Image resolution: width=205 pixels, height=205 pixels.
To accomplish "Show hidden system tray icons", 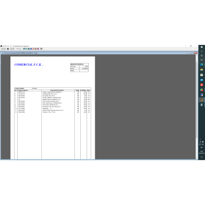I will pos(200,139).
